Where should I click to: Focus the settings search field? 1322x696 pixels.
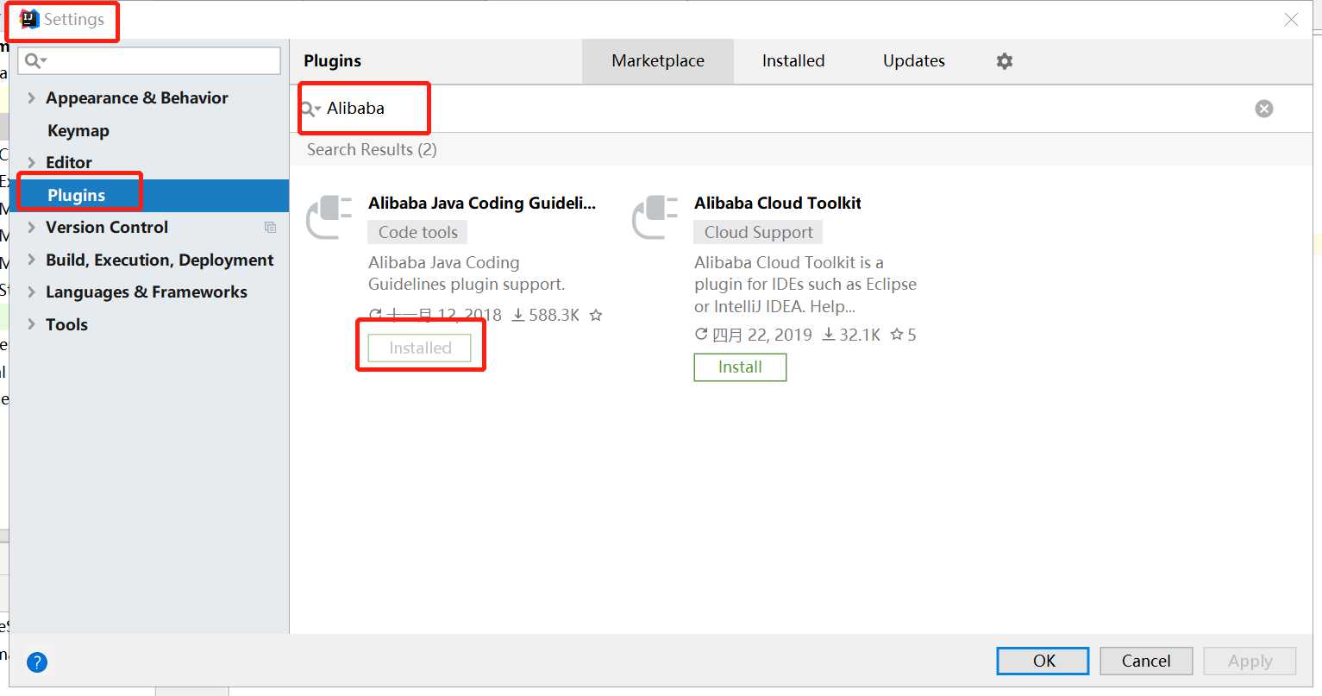point(150,60)
